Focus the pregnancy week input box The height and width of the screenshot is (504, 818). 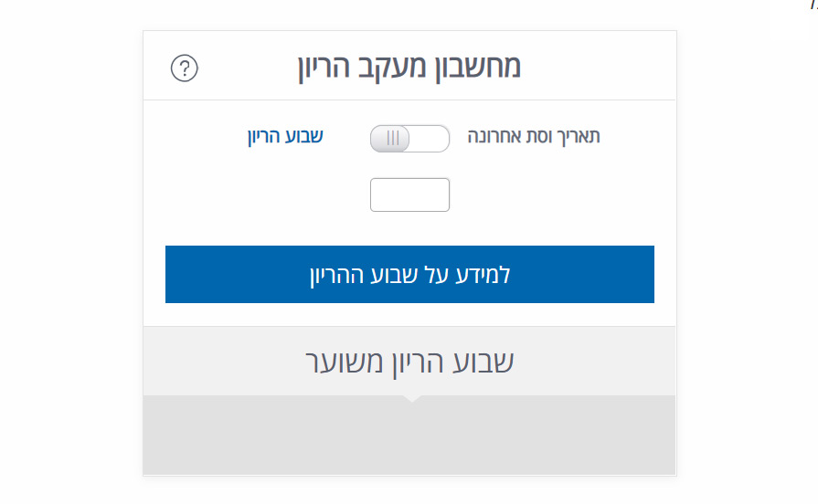coord(409,194)
